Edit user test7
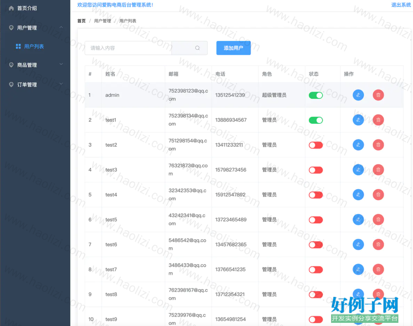This screenshot has height=326, width=413. click(x=358, y=269)
